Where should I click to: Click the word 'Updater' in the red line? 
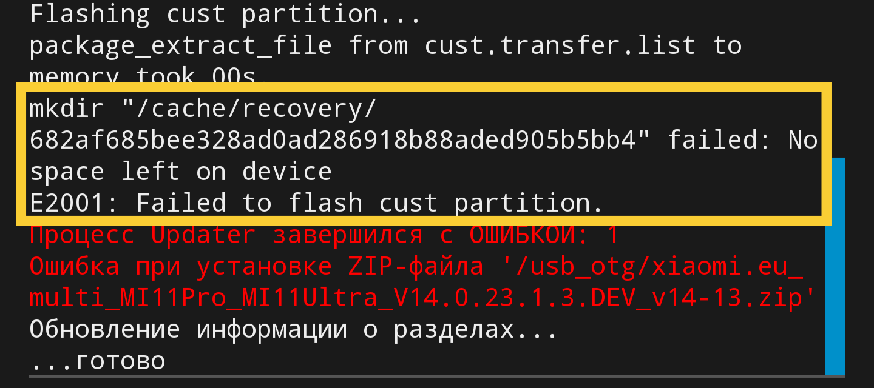[x=203, y=235]
